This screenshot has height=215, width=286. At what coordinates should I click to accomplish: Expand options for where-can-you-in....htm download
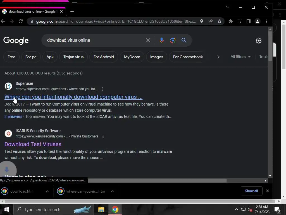(112, 191)
